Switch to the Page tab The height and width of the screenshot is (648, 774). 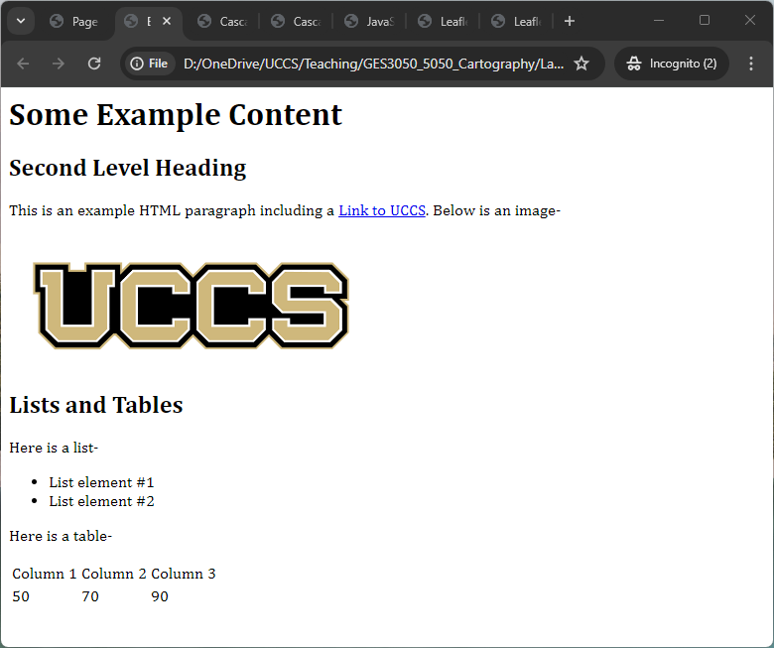click(x=74, y=21)
